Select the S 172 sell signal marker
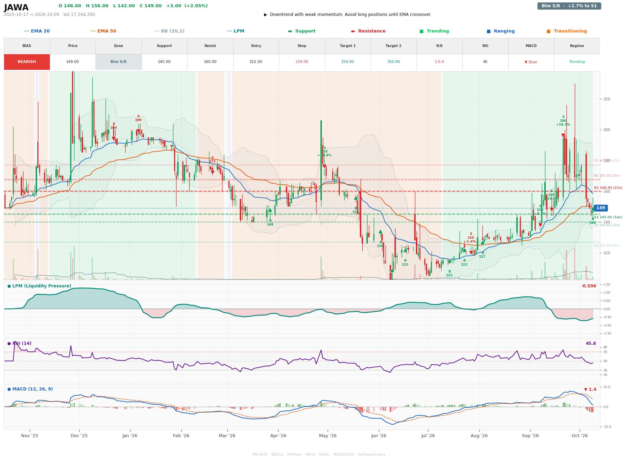This screenshot has height=460, width=626. [212, 173]
